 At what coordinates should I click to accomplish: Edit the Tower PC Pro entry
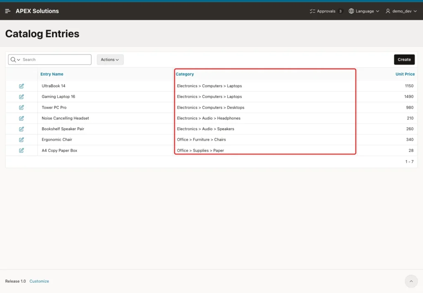click(x=21, y=107)
